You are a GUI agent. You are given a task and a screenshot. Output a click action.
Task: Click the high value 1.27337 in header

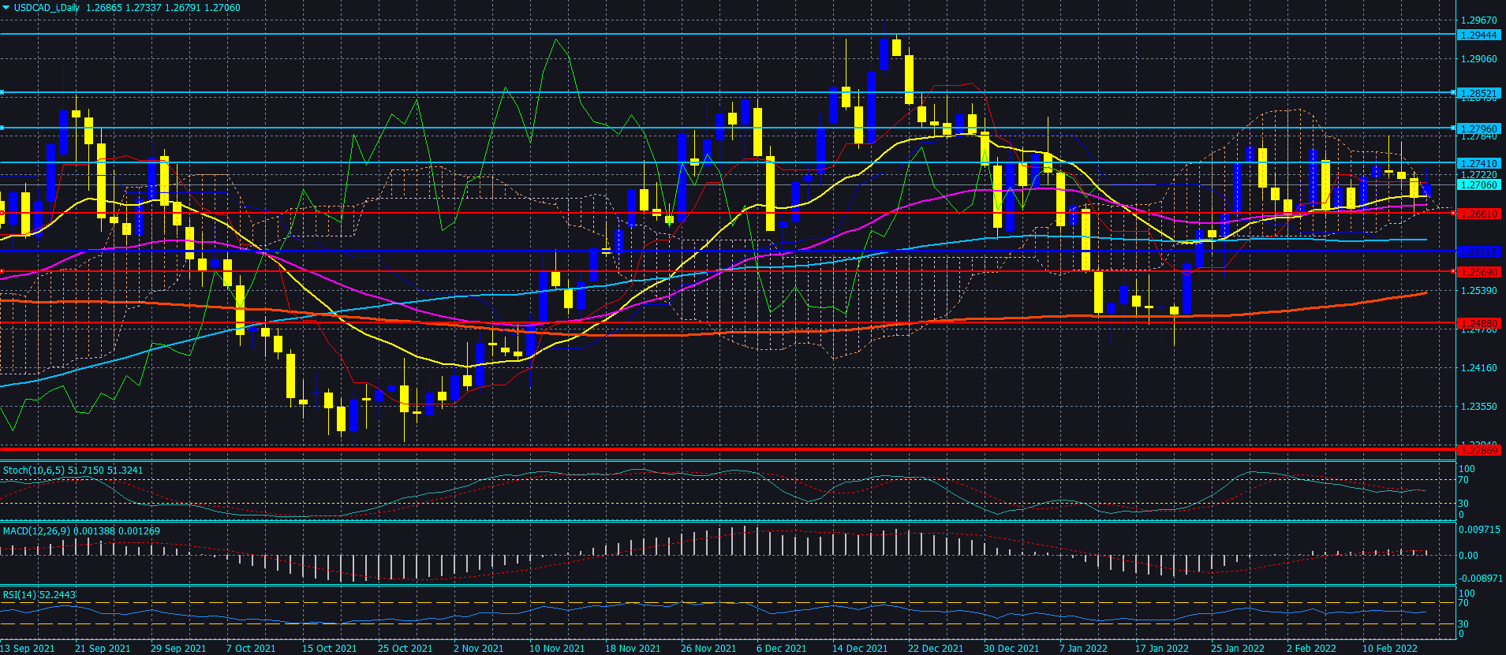[x=144, y=8]
